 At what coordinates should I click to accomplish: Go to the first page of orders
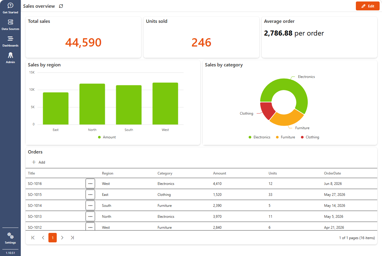pos(33,238)
